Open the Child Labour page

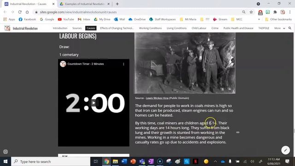199,28
